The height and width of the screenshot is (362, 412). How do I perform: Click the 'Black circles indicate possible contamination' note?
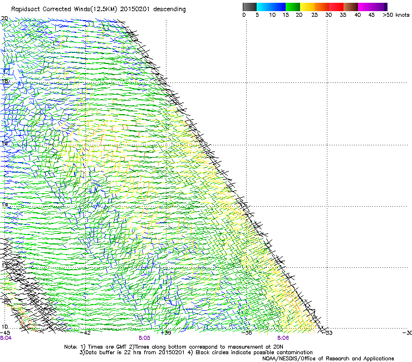[254, 353]
